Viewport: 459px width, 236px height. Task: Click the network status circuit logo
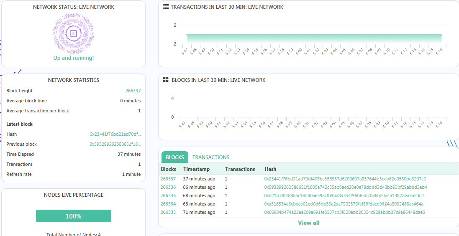tap(74, 33)
